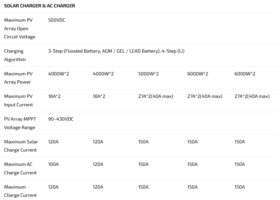The image size is (280, 200).
Task: Select the PV Array MPPT Voltage Range label
Action: click(x=20, y=123)
